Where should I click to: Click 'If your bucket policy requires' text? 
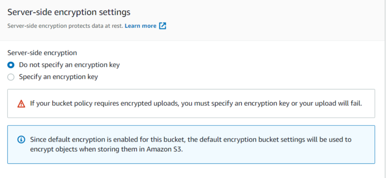(x=71, y=103)
